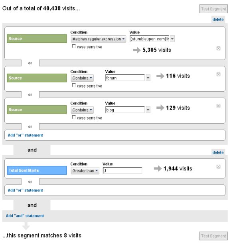Remove the 'blog' Source condition
This screenshot has height=246, width=229.
218,106
